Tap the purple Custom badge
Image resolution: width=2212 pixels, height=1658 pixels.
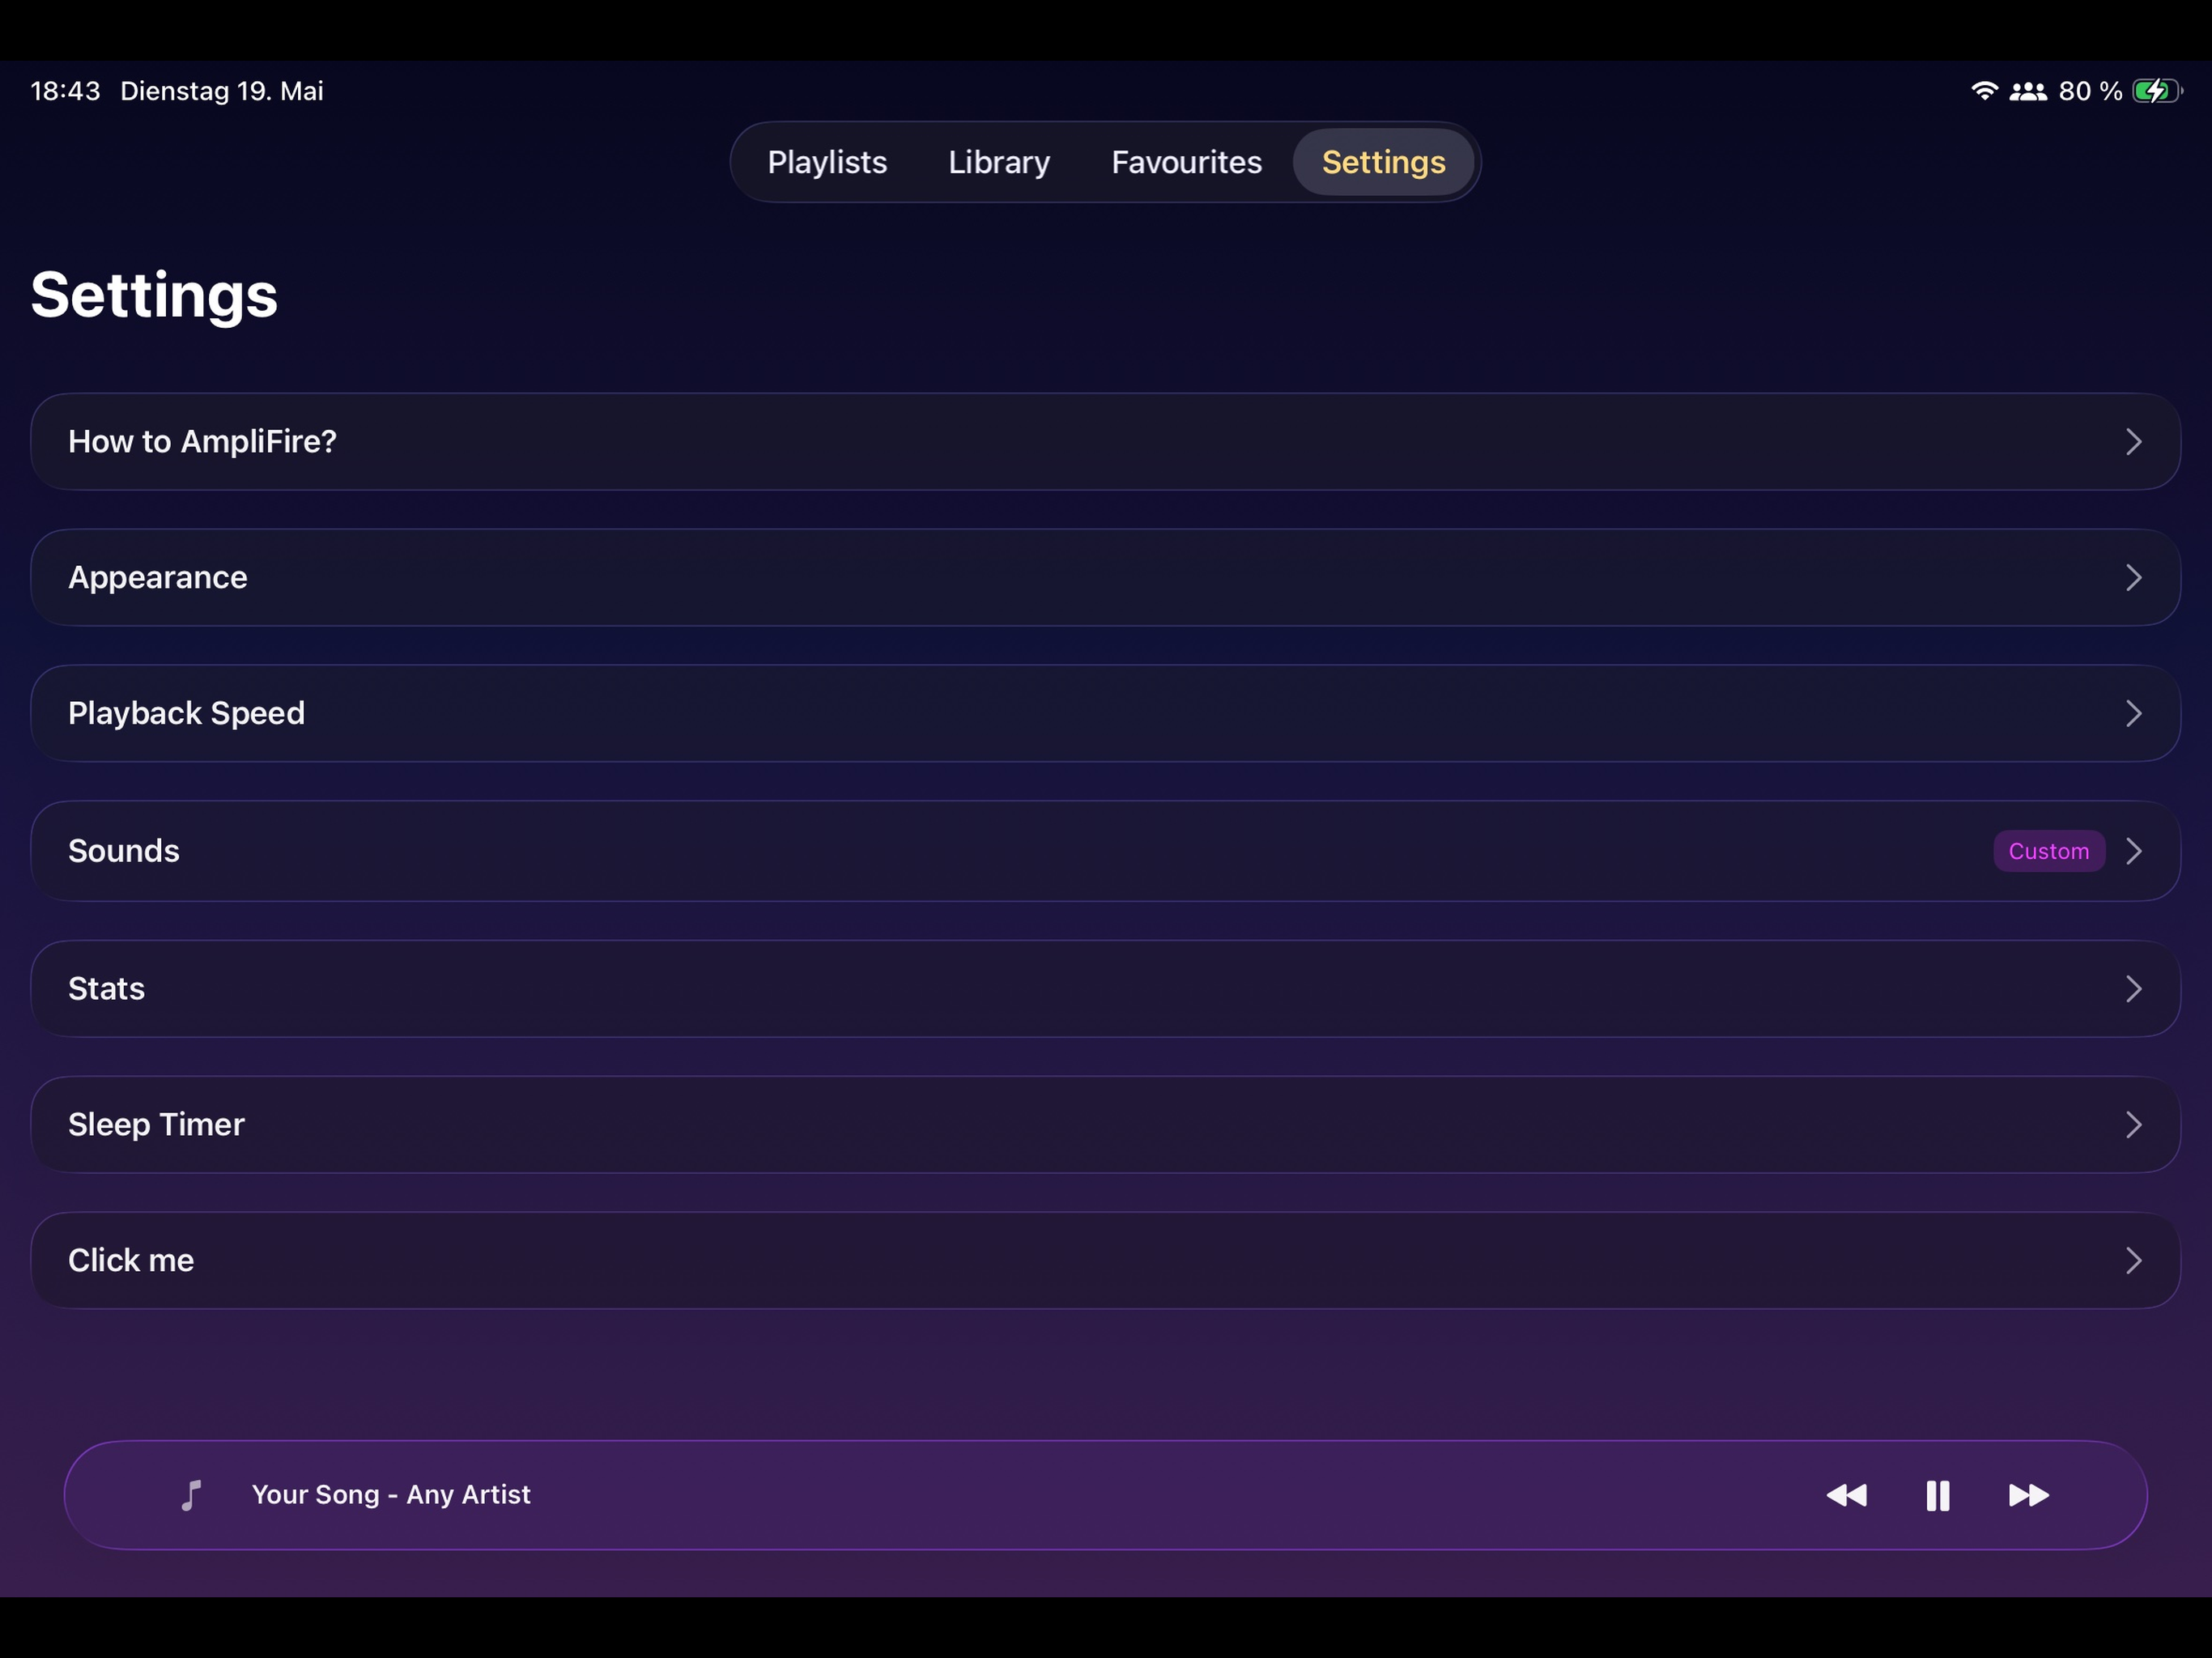coord(2048,851)
